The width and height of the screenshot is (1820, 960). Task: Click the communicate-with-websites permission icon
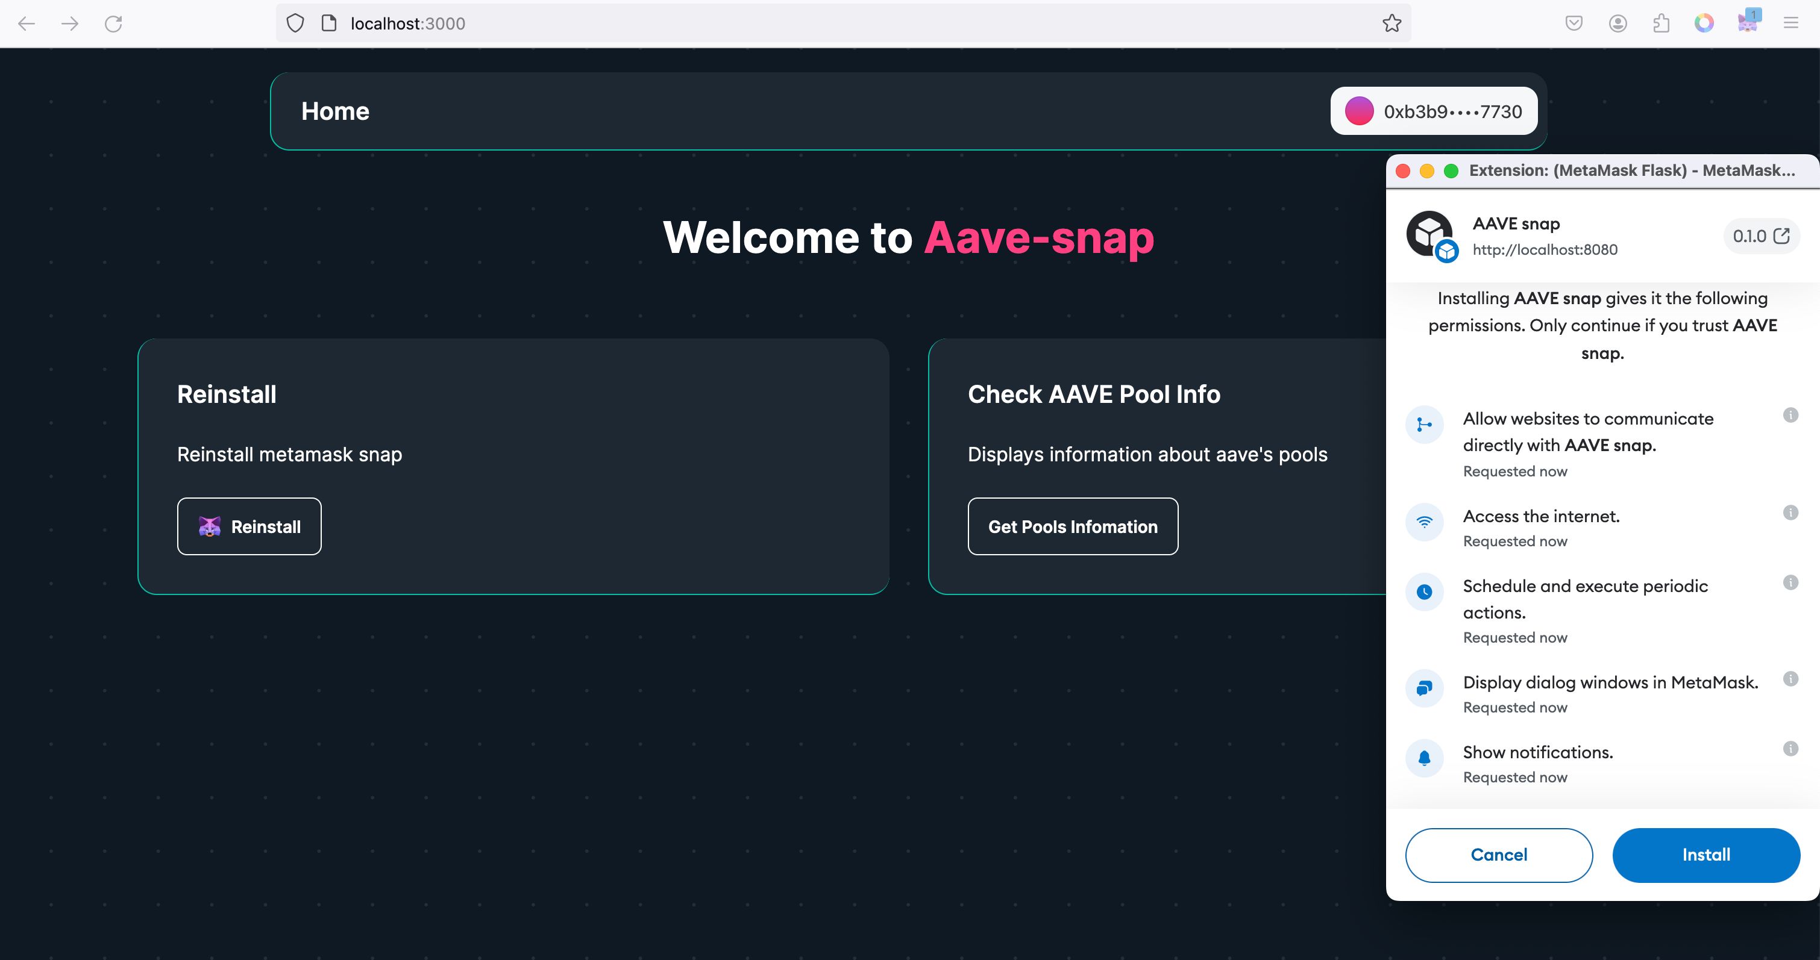click(x=1424, y=424)
